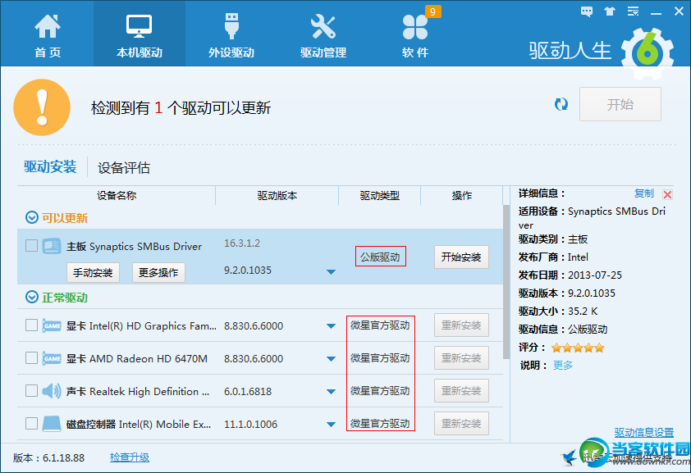Check the Realtek High Definition checkbox
Screen dimensions: 691x473
31,390
